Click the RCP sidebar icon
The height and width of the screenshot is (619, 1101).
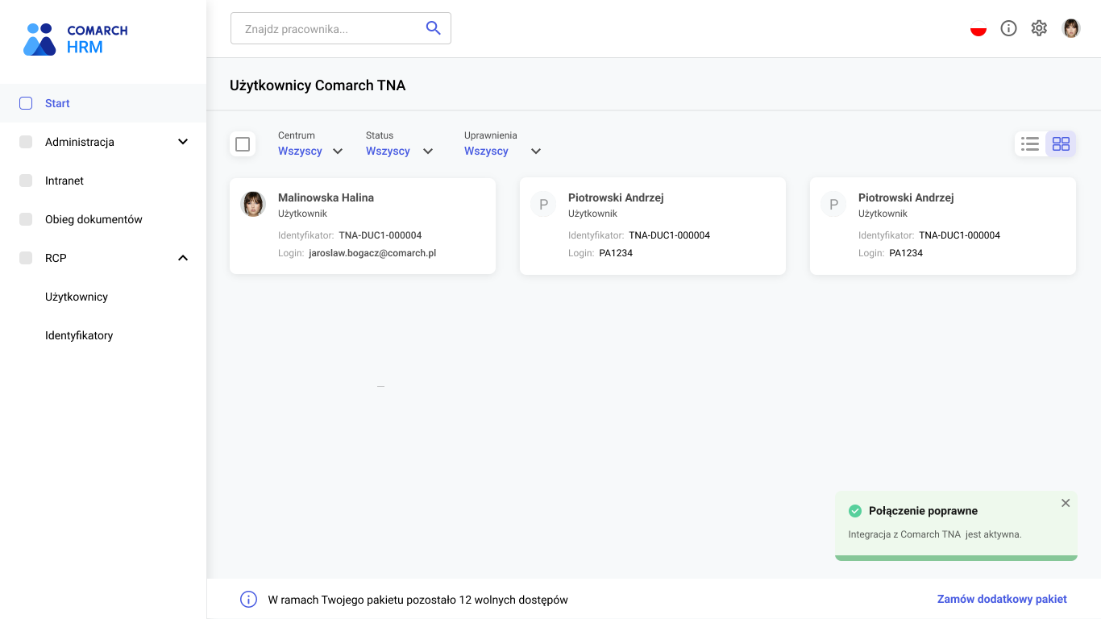tap(26, 258)
